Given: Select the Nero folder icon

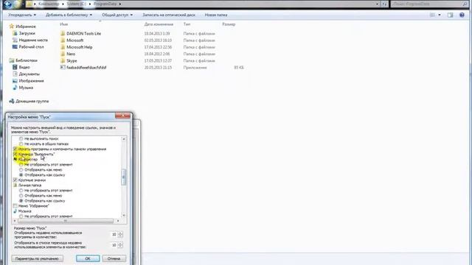Looking at the screenshot, I should (x=63, y=54).
